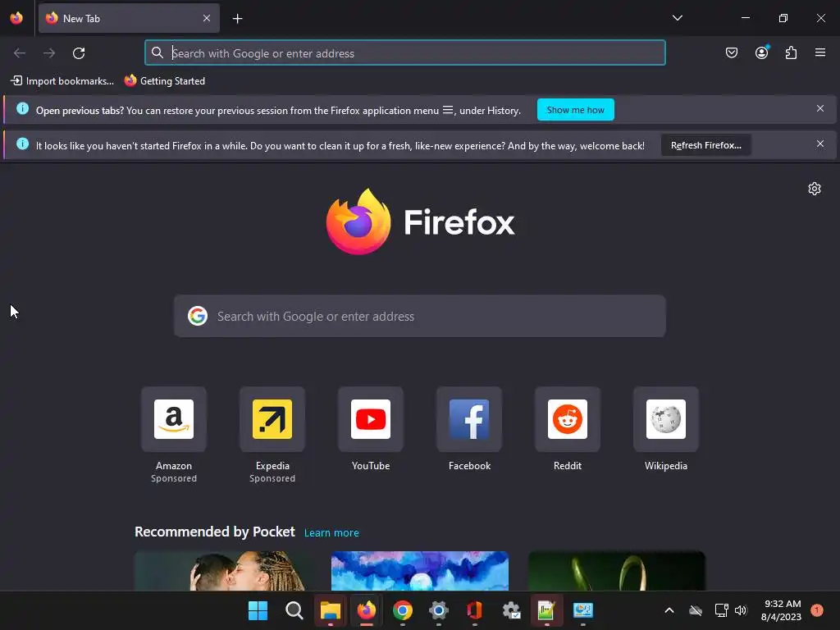
Task: Click the Firefox taskbar icon
Action: pos(367,610)
